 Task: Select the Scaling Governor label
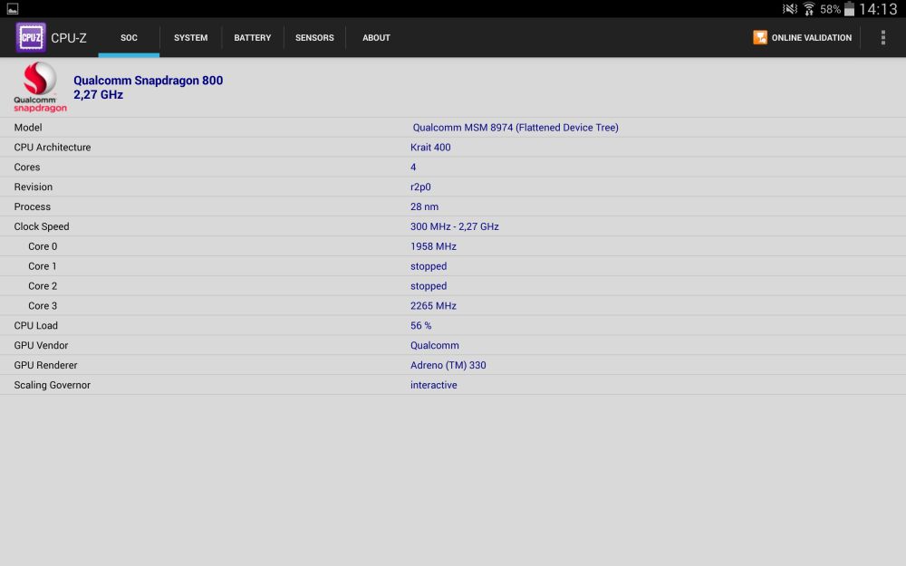(x=52, y=385)
